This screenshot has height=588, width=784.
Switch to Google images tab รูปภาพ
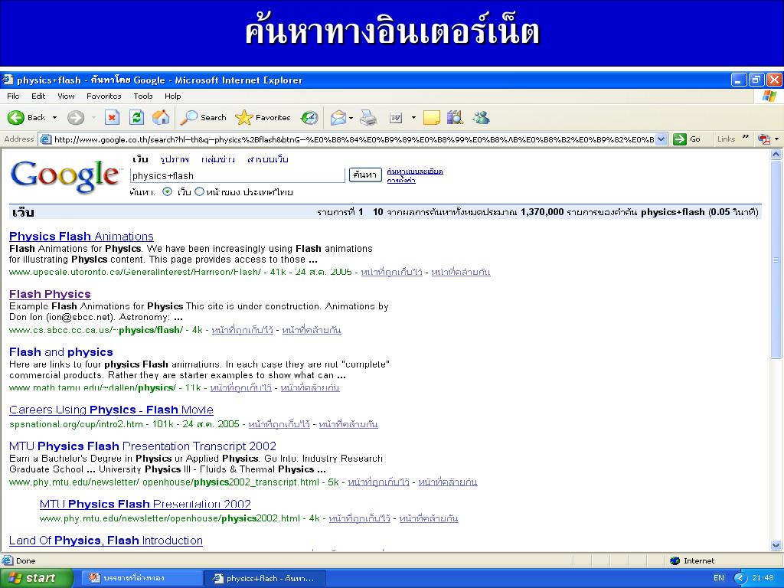point(175,159)
